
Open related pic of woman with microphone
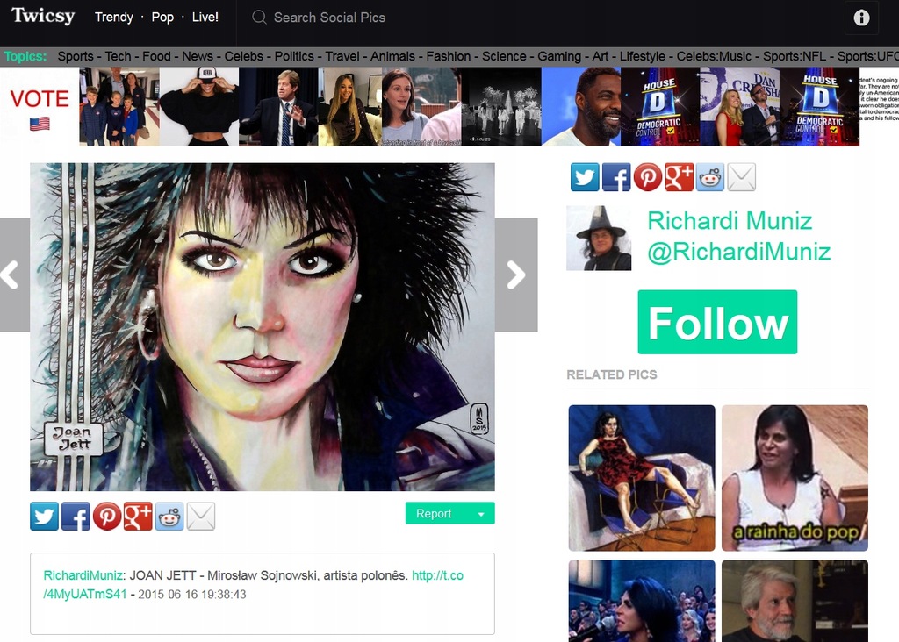(x=642, y=601)
